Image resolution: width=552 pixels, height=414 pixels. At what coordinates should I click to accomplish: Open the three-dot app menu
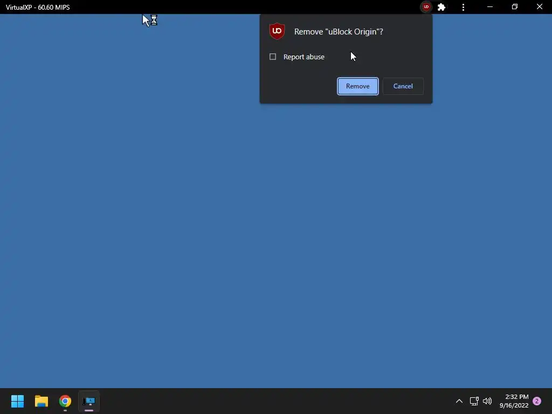click(x=463, y=7)
